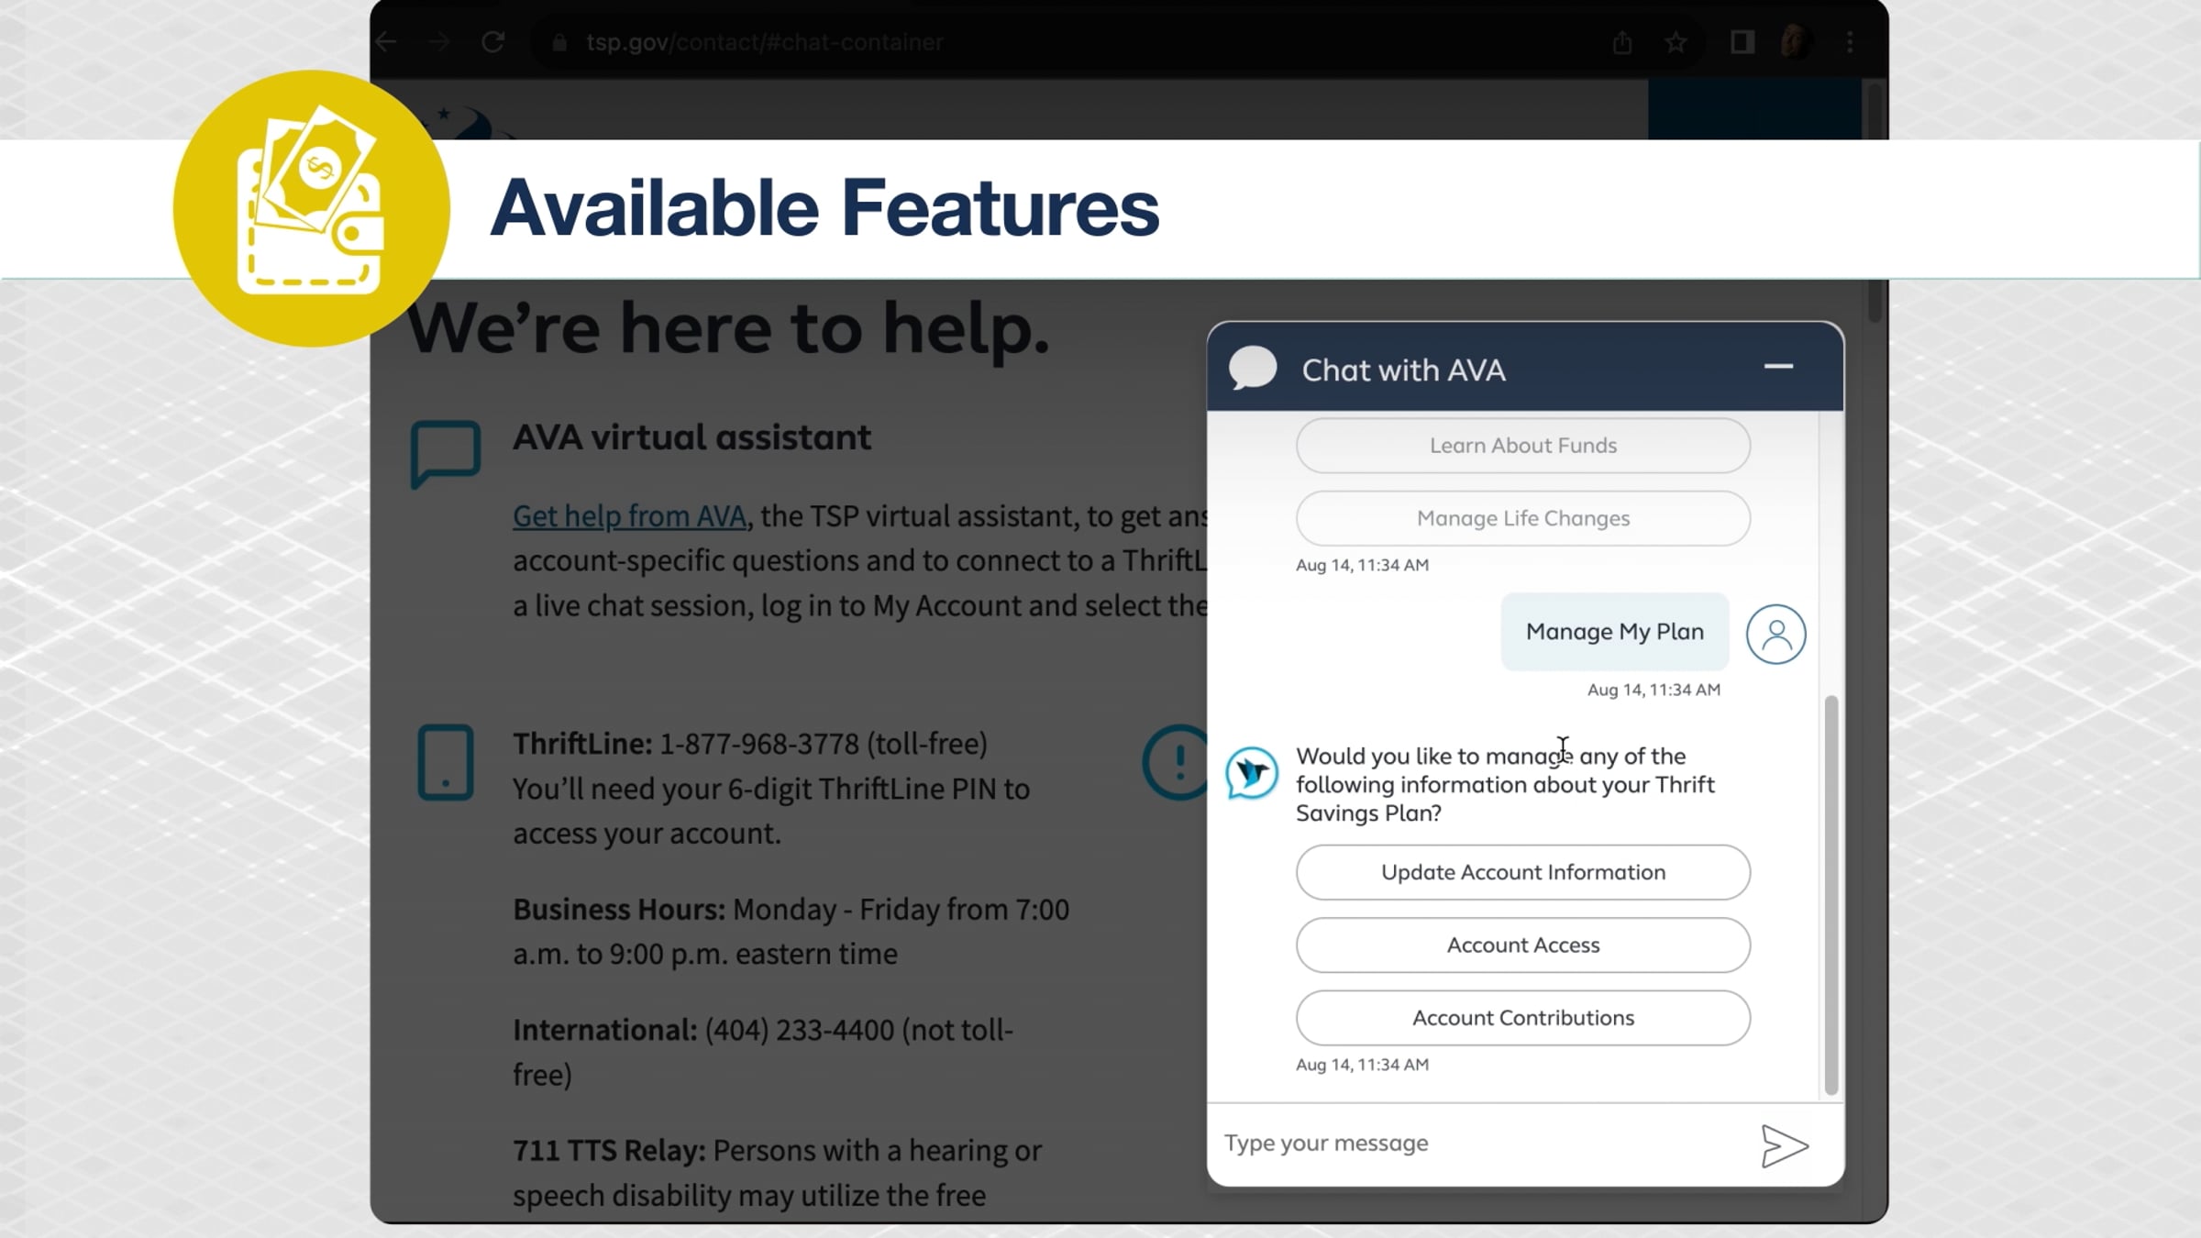Screen dimensions: 2201x1238
Task: Click the phone icon beside ThriftLine
Action: (x=446, y=763)
